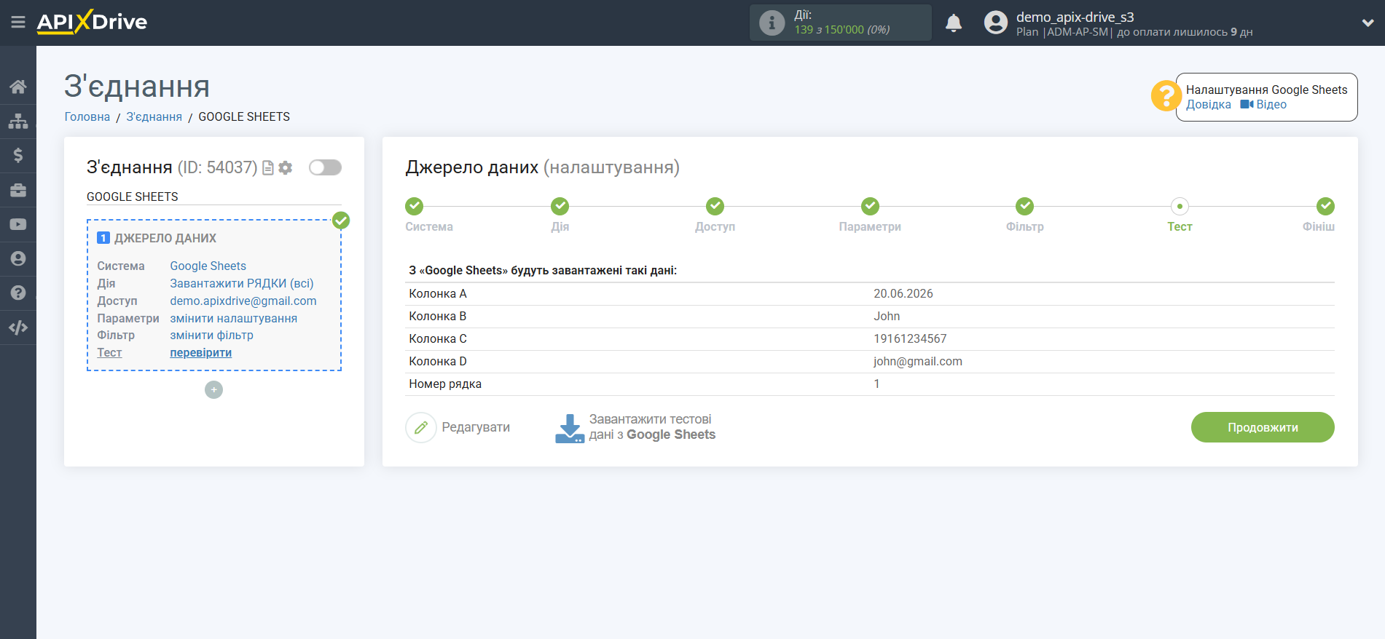
Task: Open the connection settings gear icon
Action: 286,168
